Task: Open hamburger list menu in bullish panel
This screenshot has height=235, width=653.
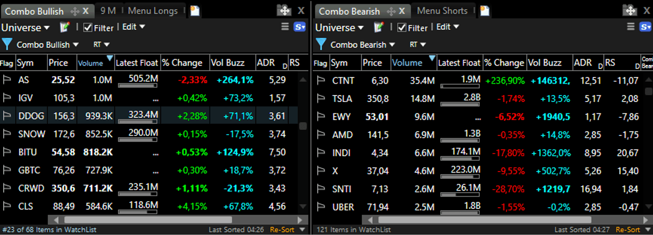Action: [285, 27]
